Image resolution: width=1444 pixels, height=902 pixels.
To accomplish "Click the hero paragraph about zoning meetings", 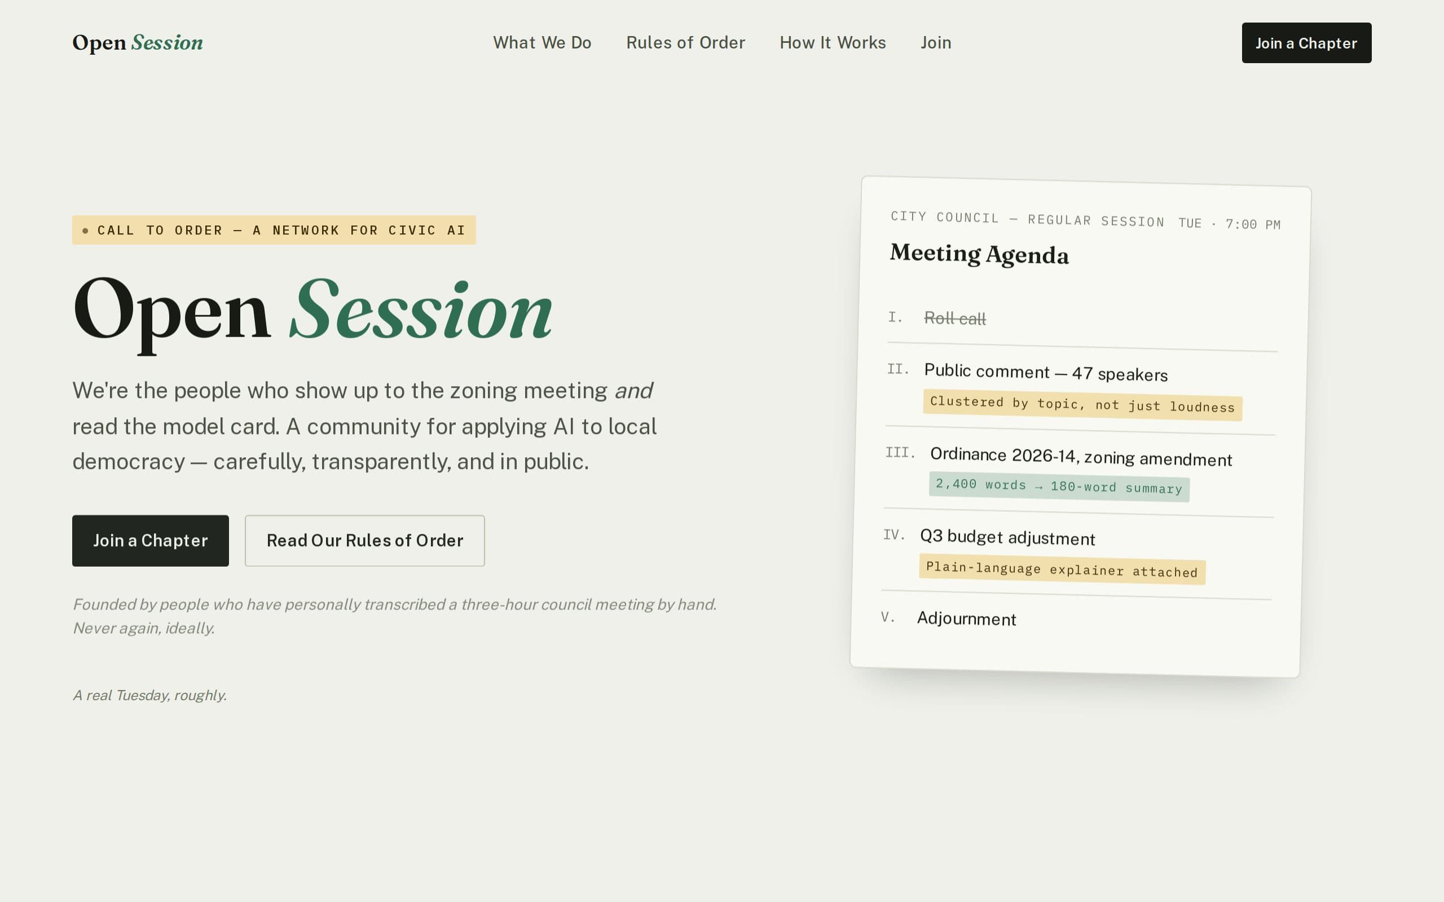I will [364, 426].
